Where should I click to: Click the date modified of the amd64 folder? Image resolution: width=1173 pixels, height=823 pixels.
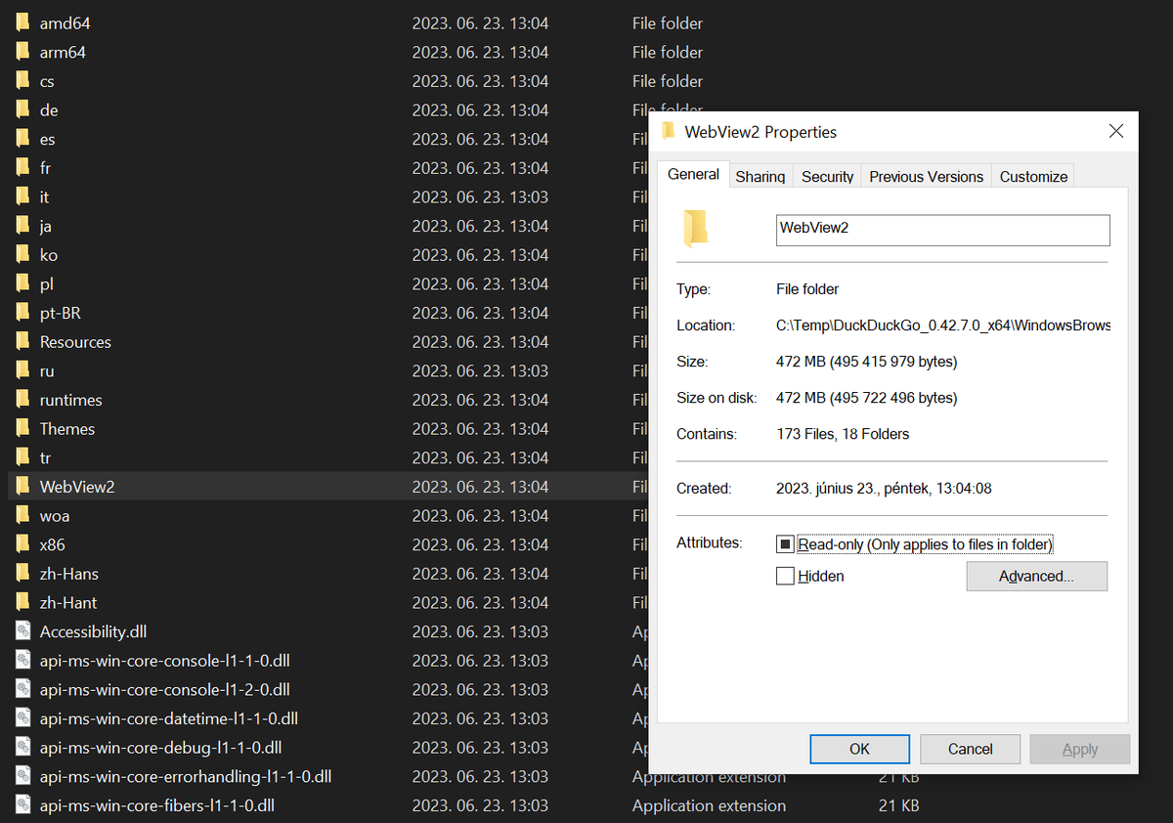480,22
